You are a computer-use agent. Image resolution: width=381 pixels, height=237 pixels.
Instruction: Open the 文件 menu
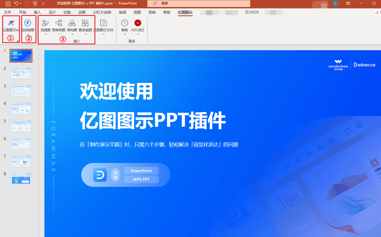pyautogui.click(x=8, y=12)
